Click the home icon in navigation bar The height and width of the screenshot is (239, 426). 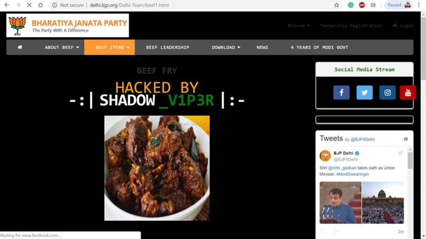click(x=20, y=47)
